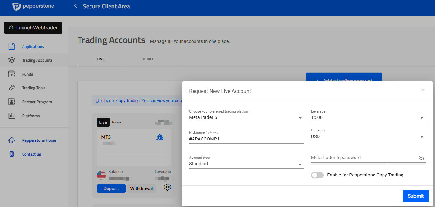The image size is (435, 207).
Task: Click the Funds wallet icon
Action: (12, 74)
